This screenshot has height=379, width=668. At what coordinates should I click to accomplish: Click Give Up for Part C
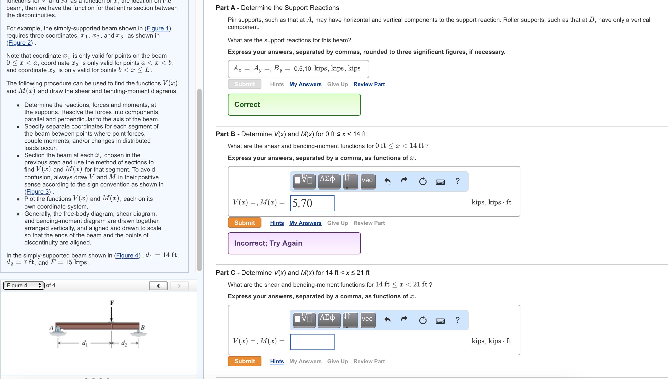click(337, 361)
